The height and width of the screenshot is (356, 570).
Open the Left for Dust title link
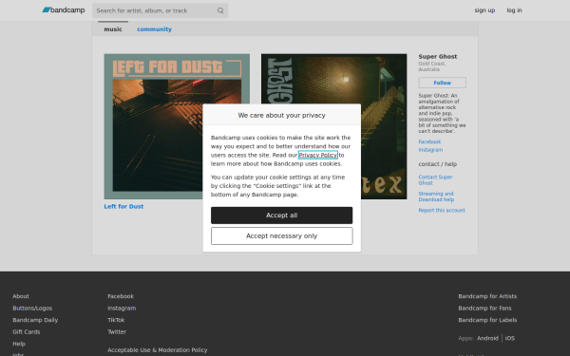pyautogui.click(x=123, y=206)
